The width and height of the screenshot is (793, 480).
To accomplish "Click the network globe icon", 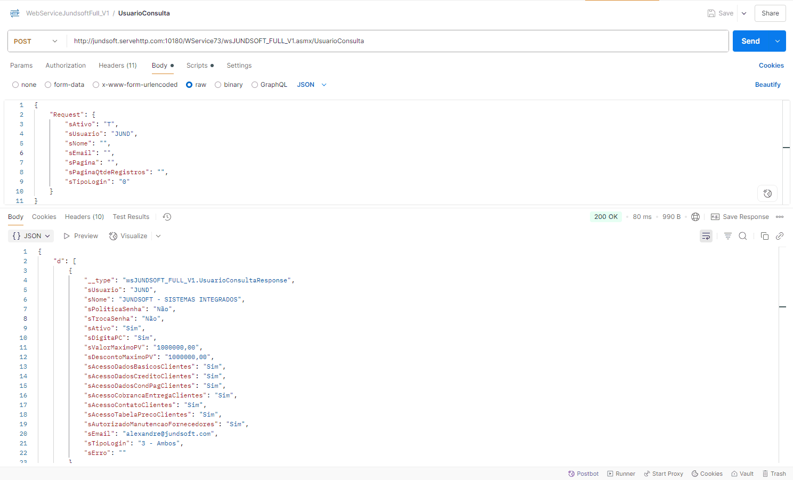I will click(695, 217).
